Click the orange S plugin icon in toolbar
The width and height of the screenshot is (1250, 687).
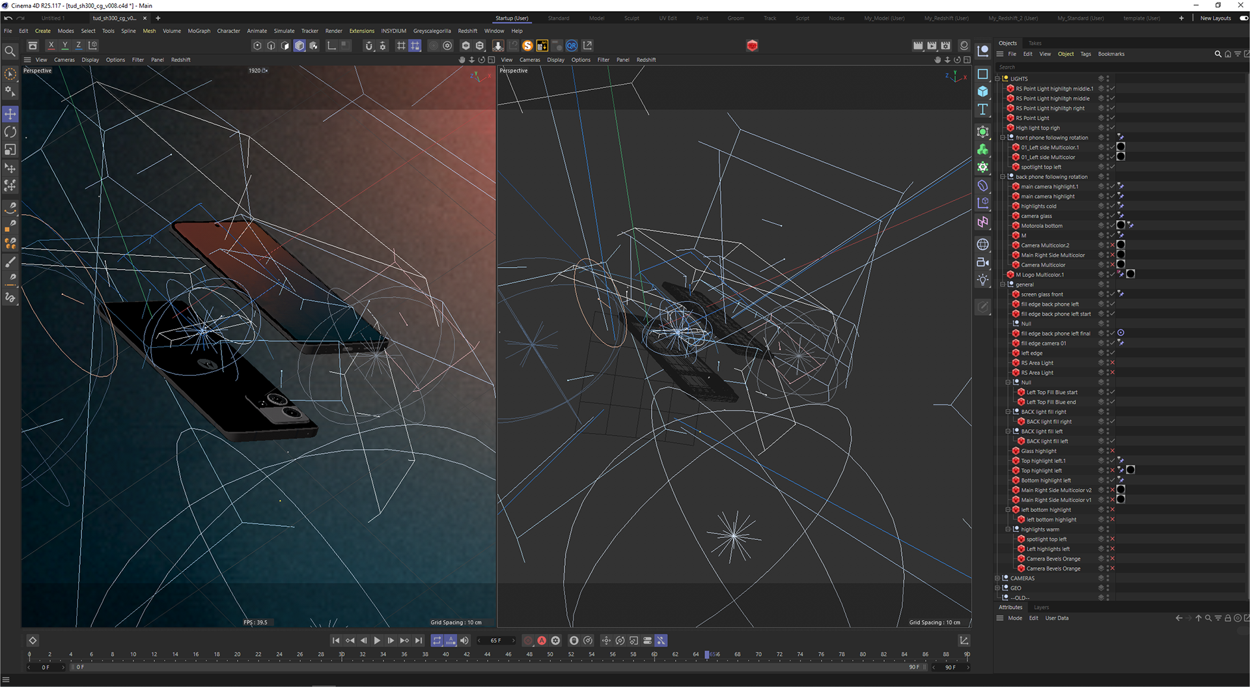528,46
